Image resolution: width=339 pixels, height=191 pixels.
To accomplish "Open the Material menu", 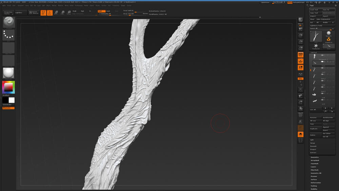I will (61, 6).
